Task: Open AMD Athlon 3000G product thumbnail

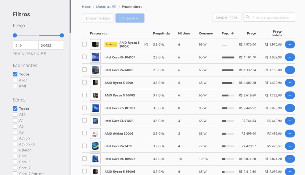Action: coord(95,134)
